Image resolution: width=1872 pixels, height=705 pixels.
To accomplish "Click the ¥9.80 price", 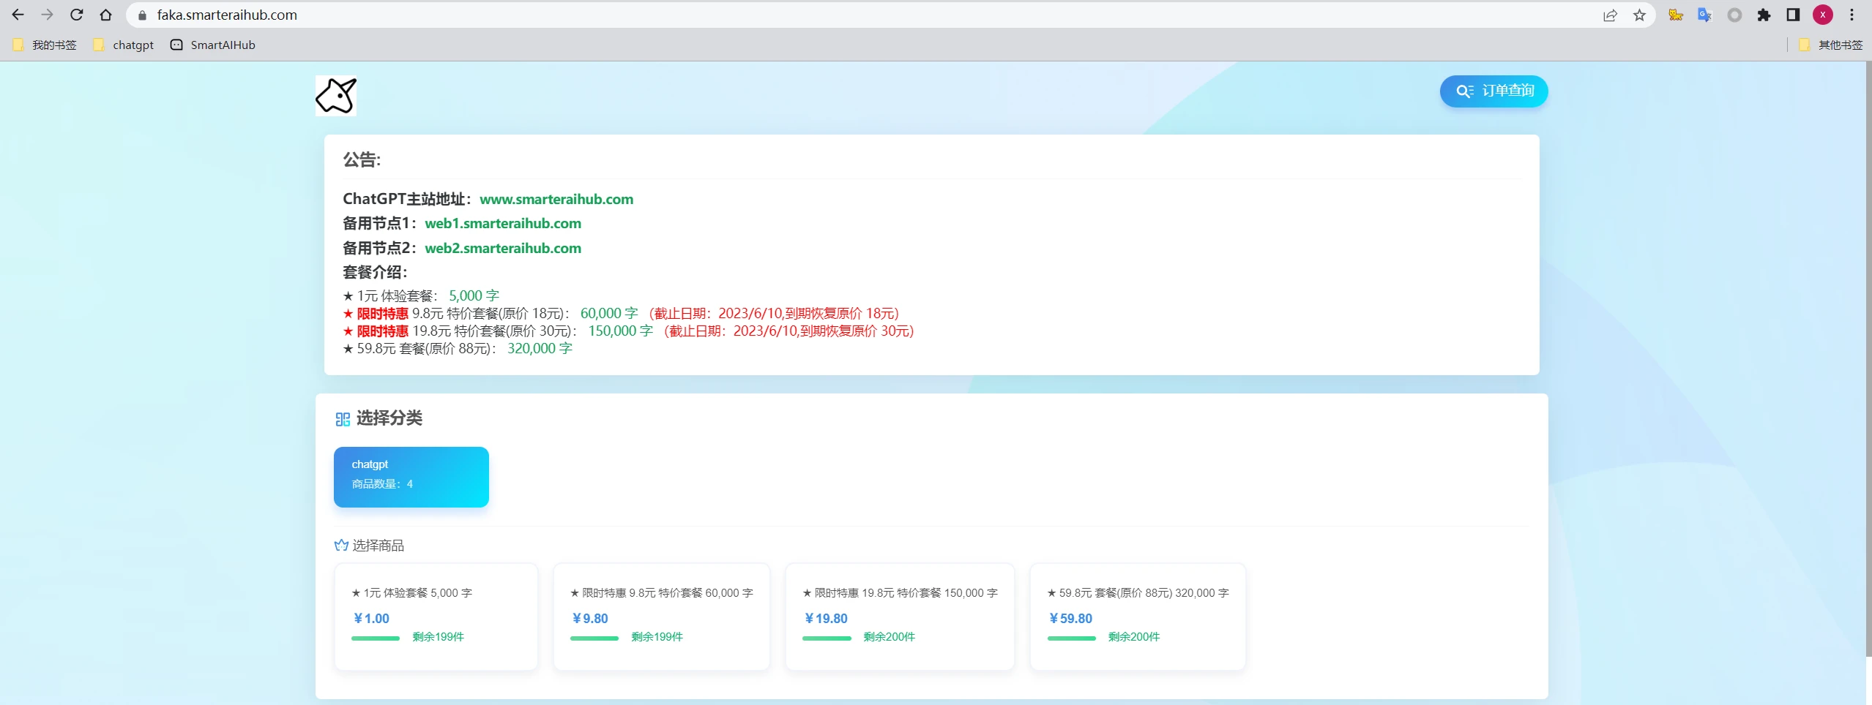I will coord(590,619).
